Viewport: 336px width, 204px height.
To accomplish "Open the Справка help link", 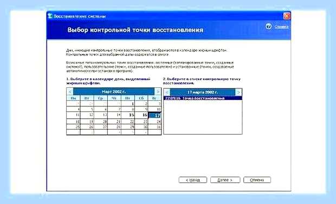I will point(282,27).
